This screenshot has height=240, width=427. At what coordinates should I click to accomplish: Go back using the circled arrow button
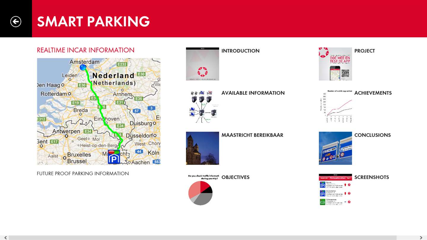(x=16, y=21)
